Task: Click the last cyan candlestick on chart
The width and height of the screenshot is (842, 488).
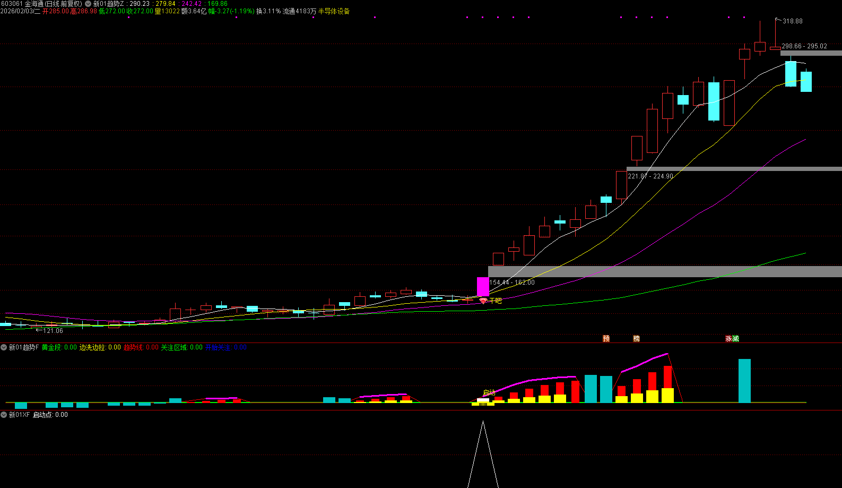Action: [806, 82]
